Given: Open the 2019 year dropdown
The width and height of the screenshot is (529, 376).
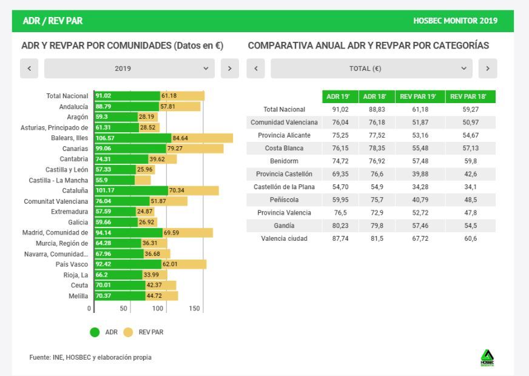Looking at the screenshot, I should pos(129,69).
